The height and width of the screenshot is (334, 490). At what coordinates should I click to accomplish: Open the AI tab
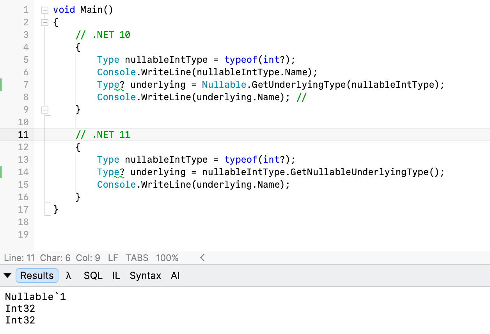coord(175,275)
